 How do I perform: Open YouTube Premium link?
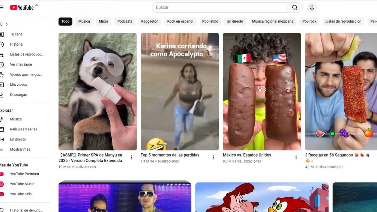(x=24, y=174)
